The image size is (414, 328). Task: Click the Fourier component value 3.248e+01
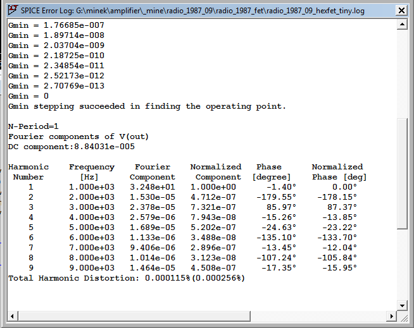point(153,187)
